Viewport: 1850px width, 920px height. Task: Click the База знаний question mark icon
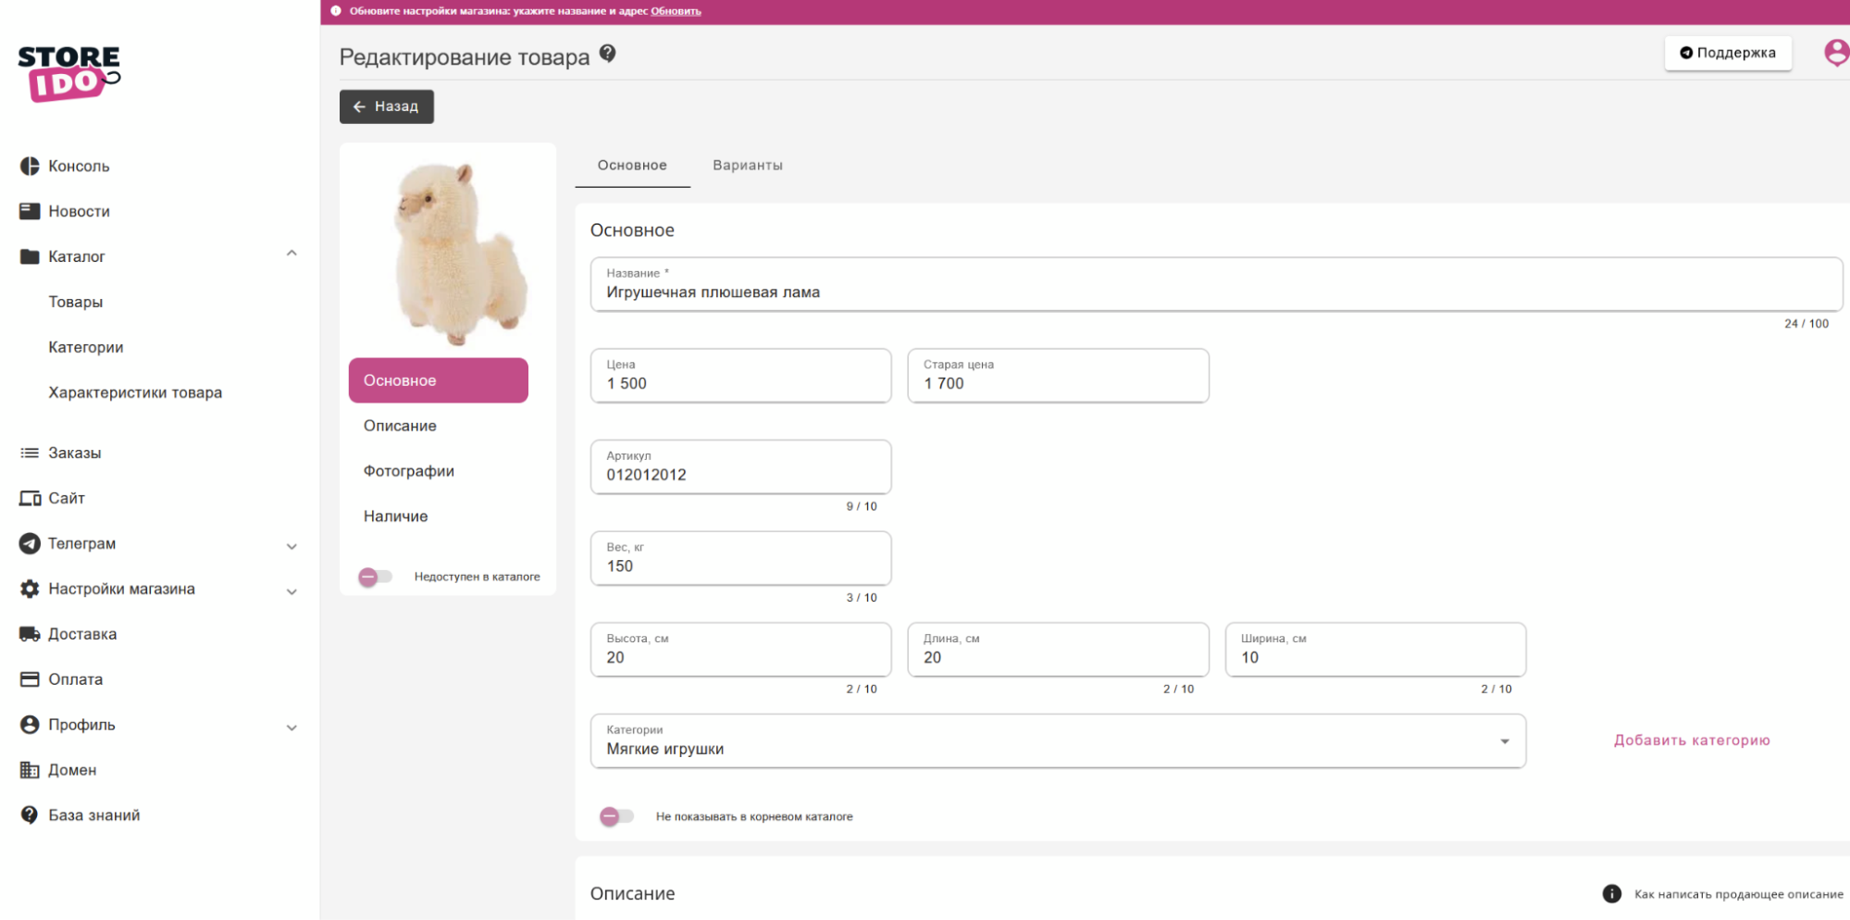(x=30, y=815)
